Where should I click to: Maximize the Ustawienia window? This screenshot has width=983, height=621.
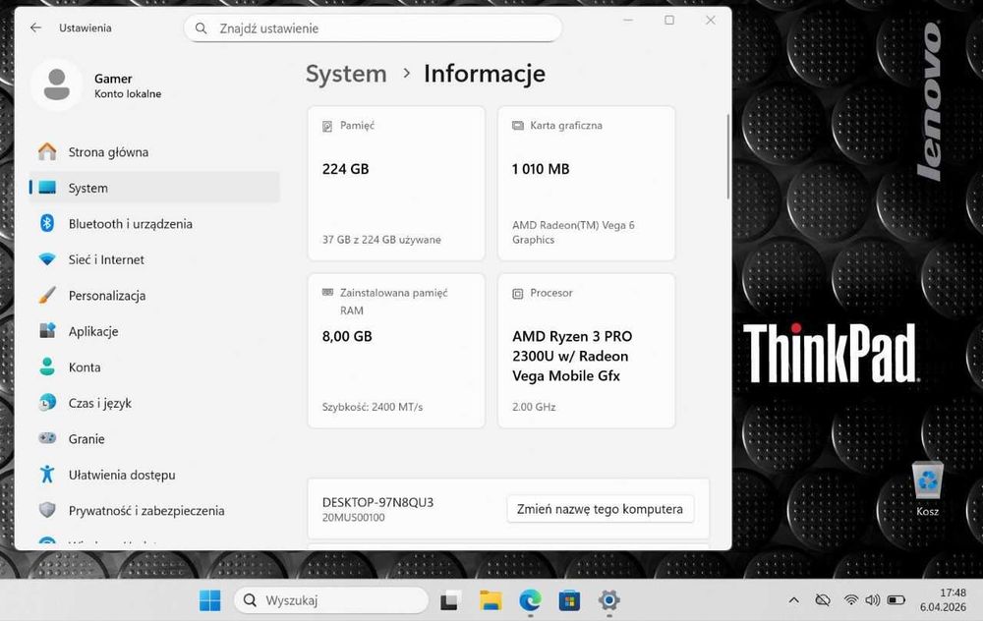point(669,20)
